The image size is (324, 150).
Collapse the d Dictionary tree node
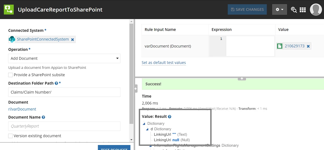point(147,129)
